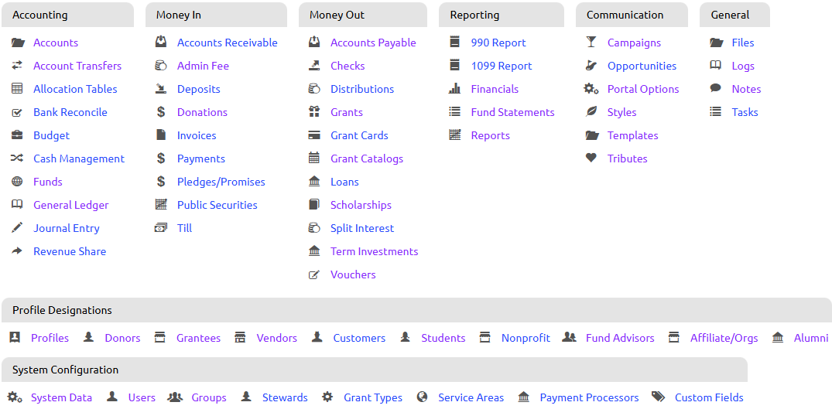Click the bank icon beside Loans
Image resolution: width=832 pixels, height=409 pixels.
pos(314,181)
